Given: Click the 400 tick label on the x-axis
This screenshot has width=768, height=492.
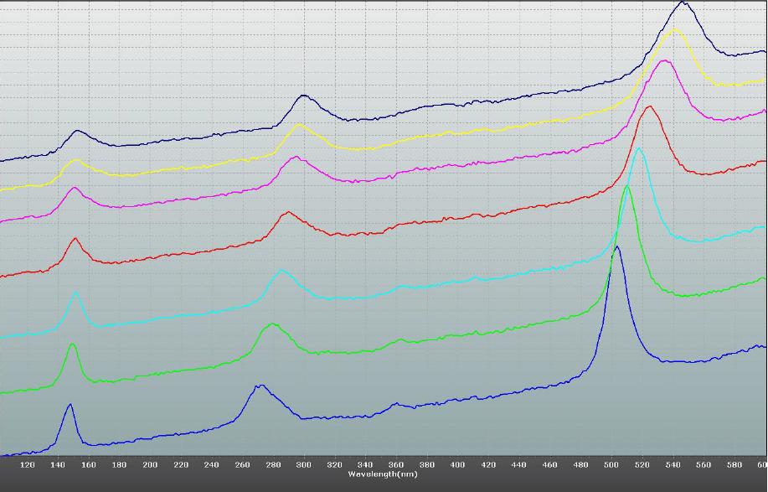Looking at the screenshot, I should [457, 464].
